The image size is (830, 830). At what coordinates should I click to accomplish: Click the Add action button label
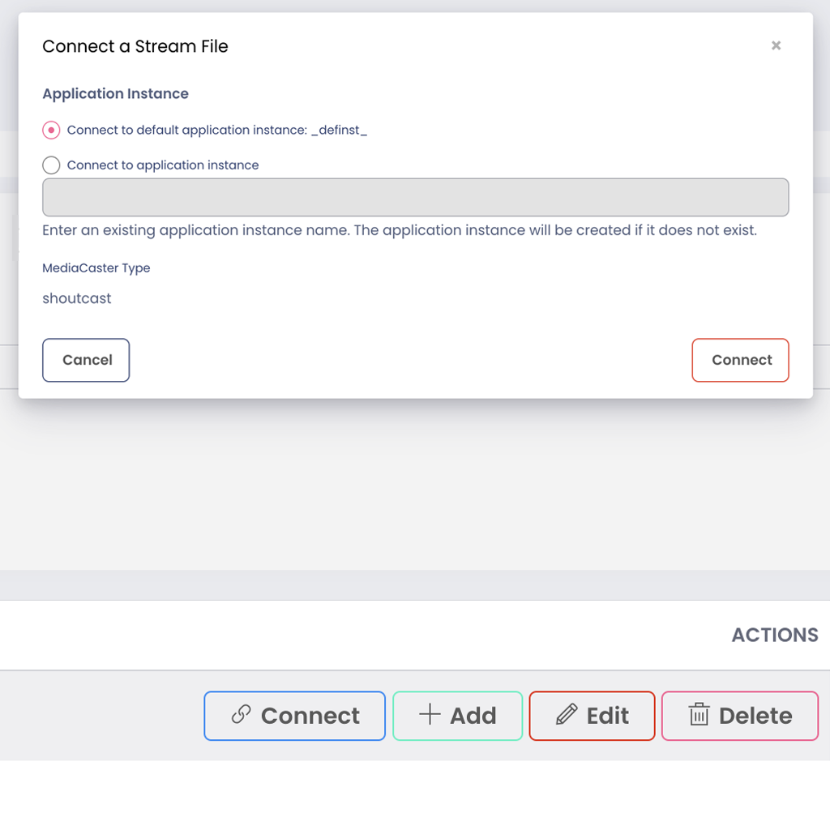click(x=473, y=716)
